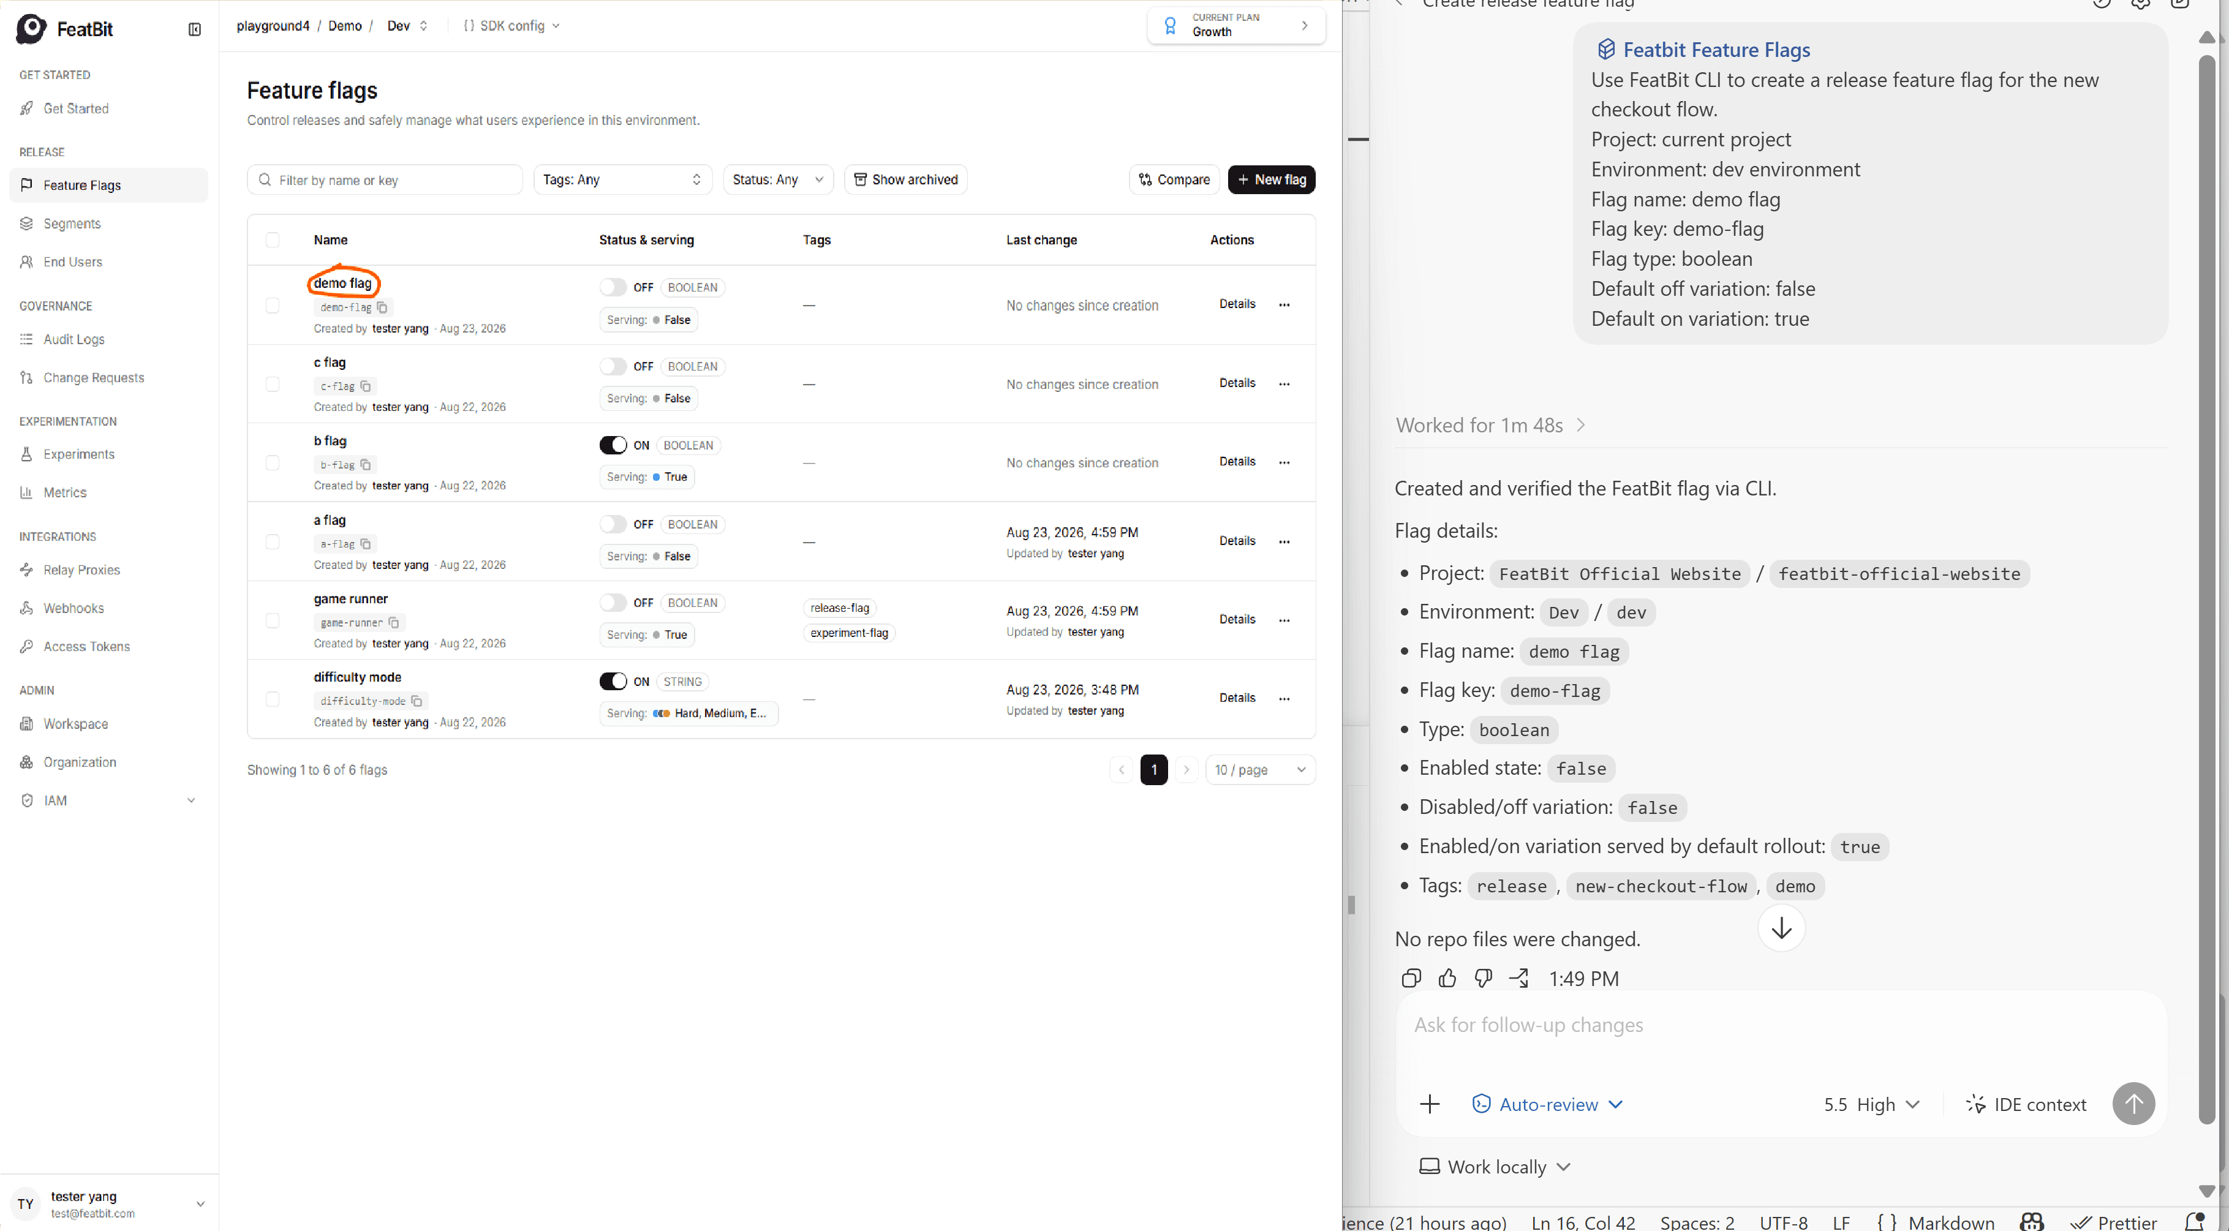Open Details for the b flag

point(1237,462)
